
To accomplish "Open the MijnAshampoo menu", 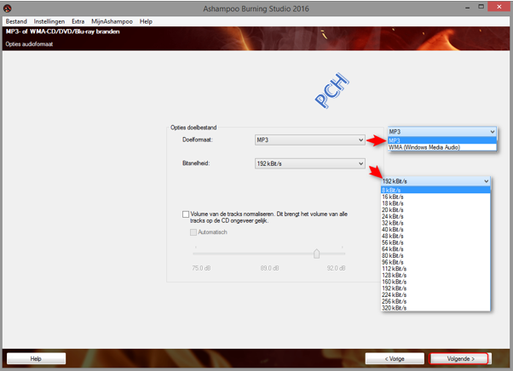I will click(112, 21).
